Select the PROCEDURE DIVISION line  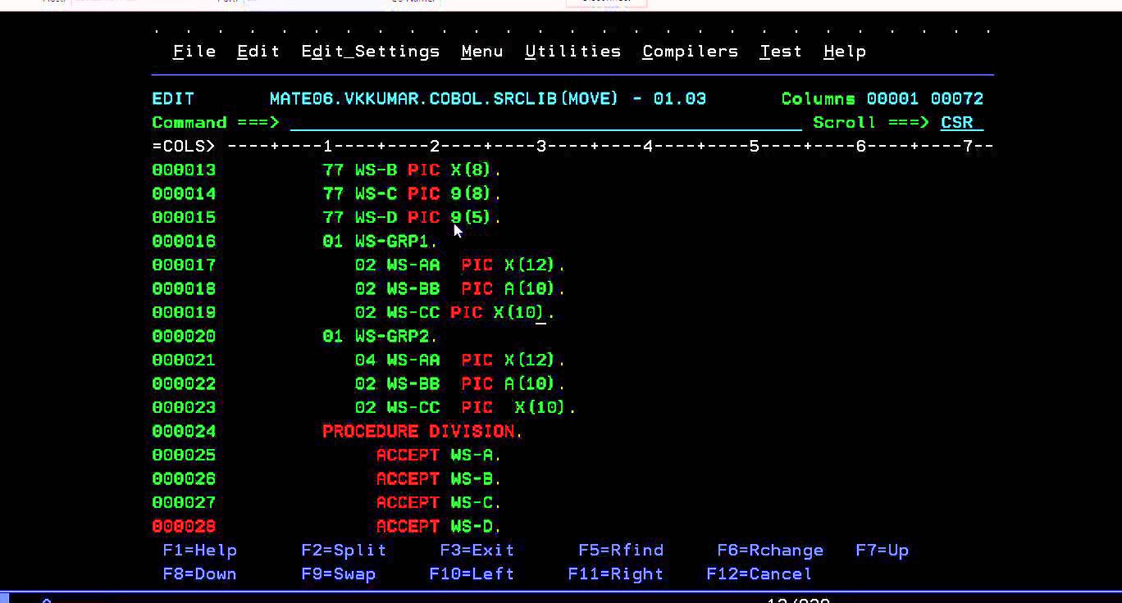click(x=421, y=431)
